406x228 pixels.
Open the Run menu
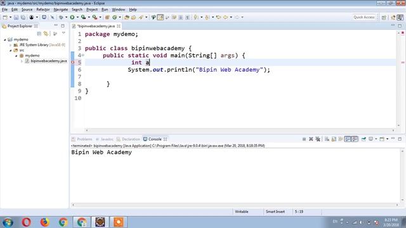[105, 9]
